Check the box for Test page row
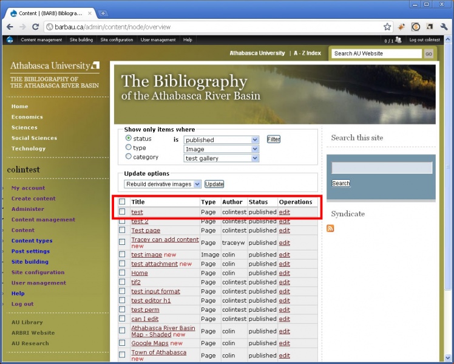 122,230
